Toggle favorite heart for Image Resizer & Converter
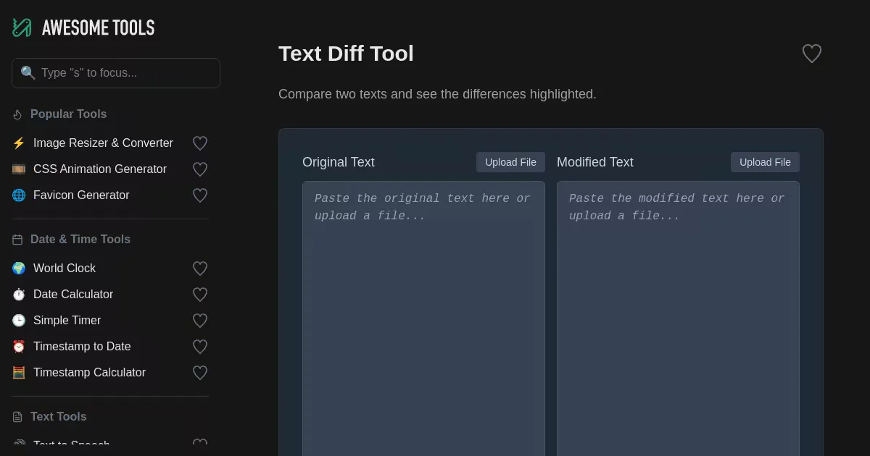 click(200, 143)
